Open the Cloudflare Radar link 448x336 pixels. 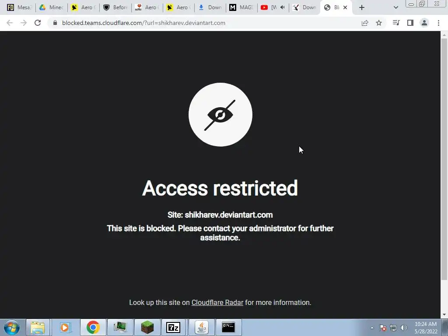[217, 303]
